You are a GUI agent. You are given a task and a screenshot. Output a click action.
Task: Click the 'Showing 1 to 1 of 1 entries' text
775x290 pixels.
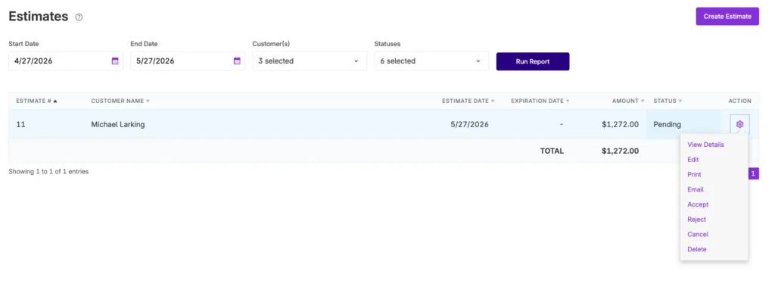48,172
